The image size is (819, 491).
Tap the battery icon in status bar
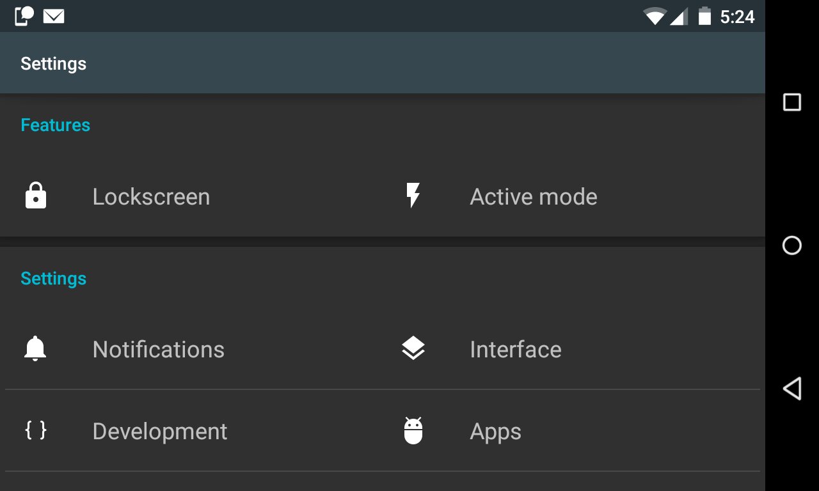click(x=704, y=16)
